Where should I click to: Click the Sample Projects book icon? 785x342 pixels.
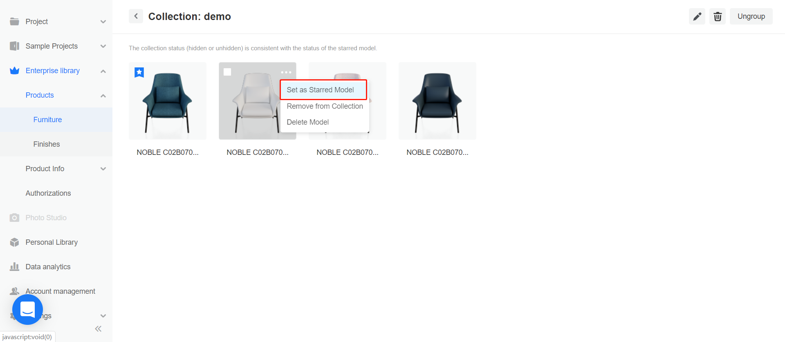[14, 46]
